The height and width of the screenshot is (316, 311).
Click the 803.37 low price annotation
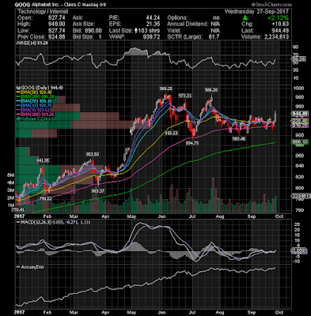point(97,191)
